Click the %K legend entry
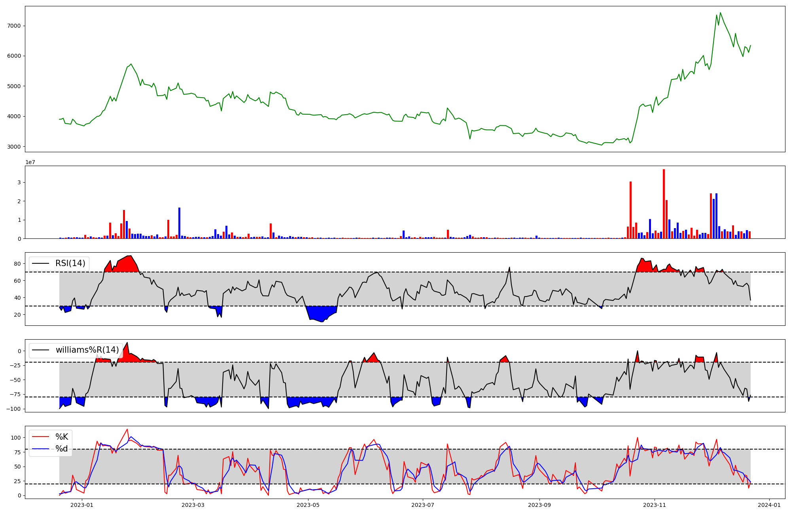The height and width of the screenshot is (514, 791). click(x=61, y=437)
